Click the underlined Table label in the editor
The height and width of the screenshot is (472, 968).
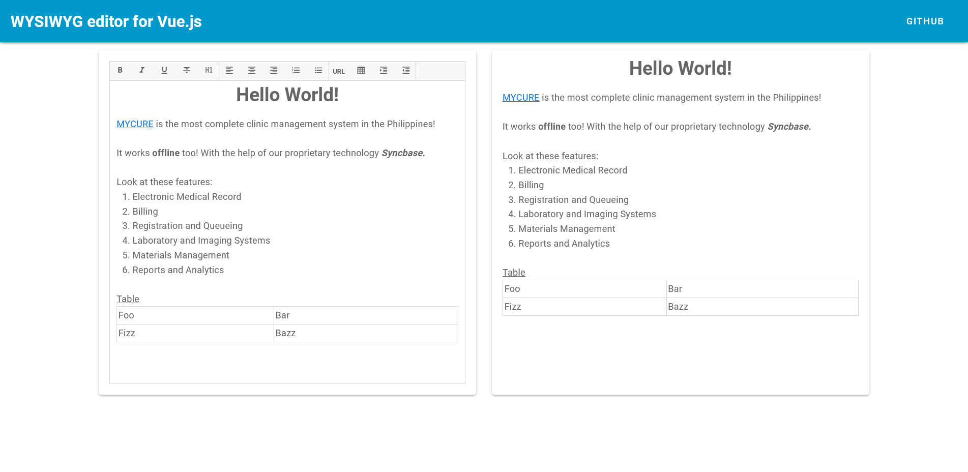click(128, 299)
